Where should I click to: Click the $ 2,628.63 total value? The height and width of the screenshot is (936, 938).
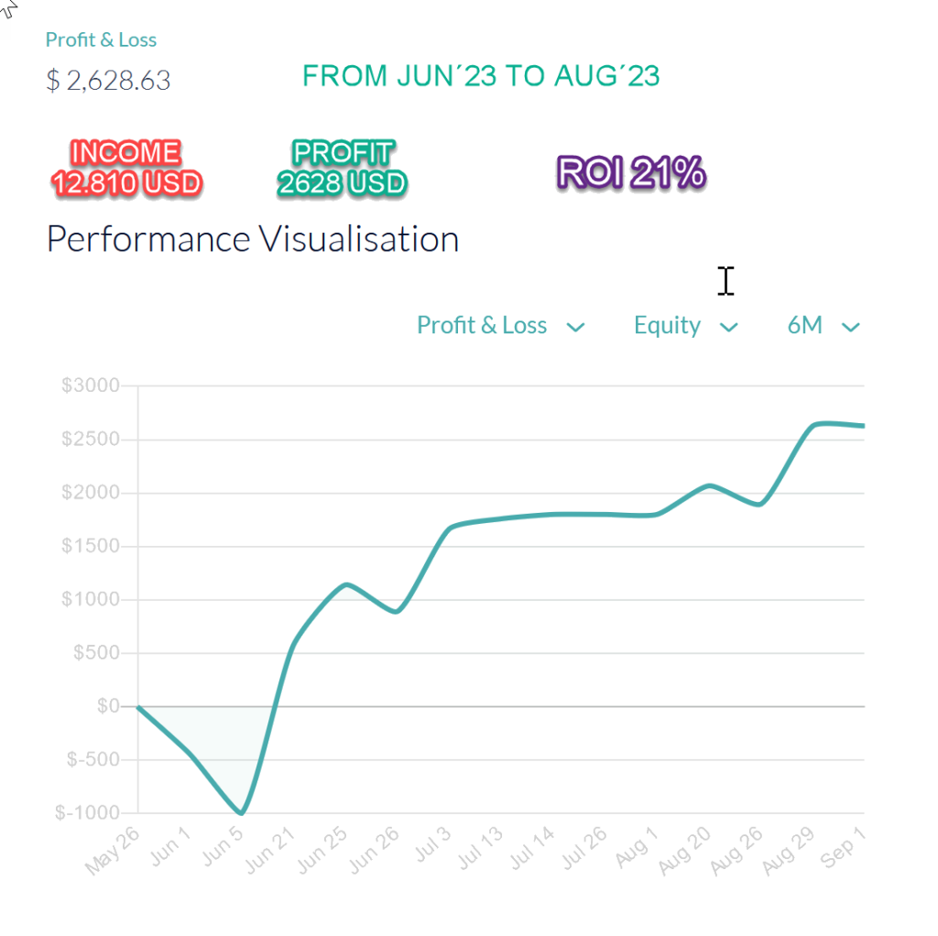pos(108,81)
